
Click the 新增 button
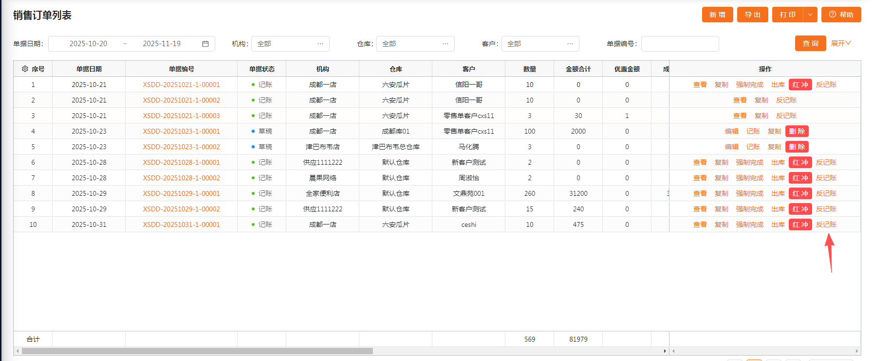[718, 15]
